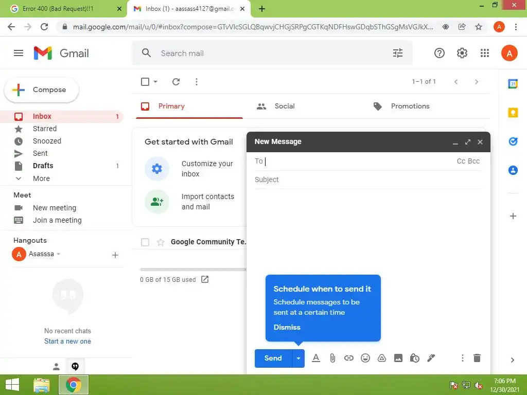Switch to Error 400 browser tab
The image size is (527, 395).
[63, 9]
